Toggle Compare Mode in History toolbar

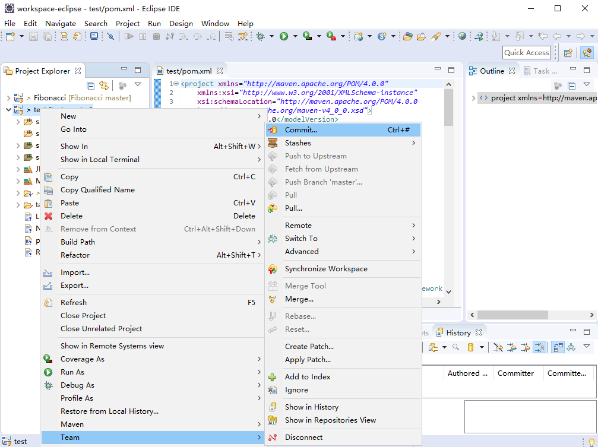tap(558, 347)
